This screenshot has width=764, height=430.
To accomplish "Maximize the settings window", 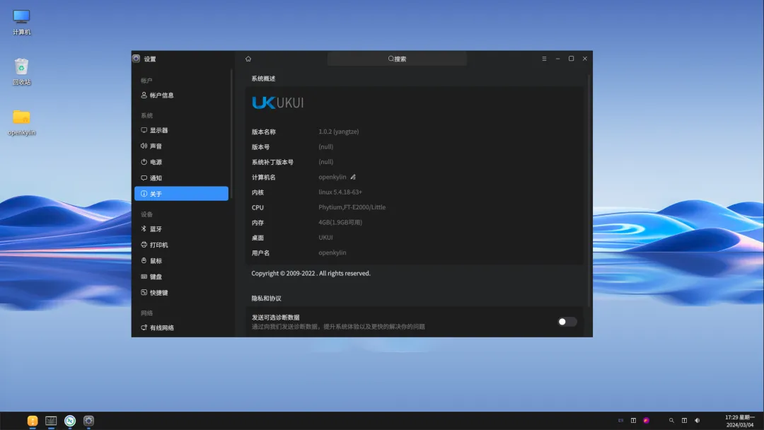I will tap(571, 59).
